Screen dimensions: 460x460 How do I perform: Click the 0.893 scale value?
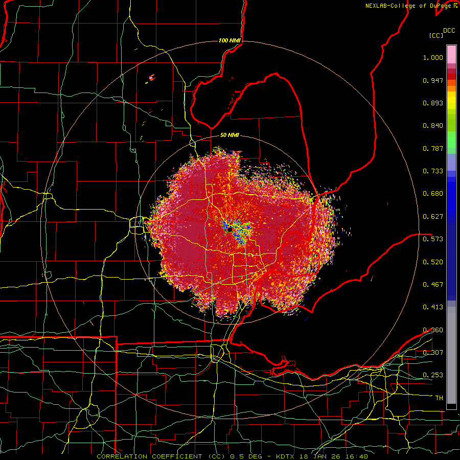[433, 103]
